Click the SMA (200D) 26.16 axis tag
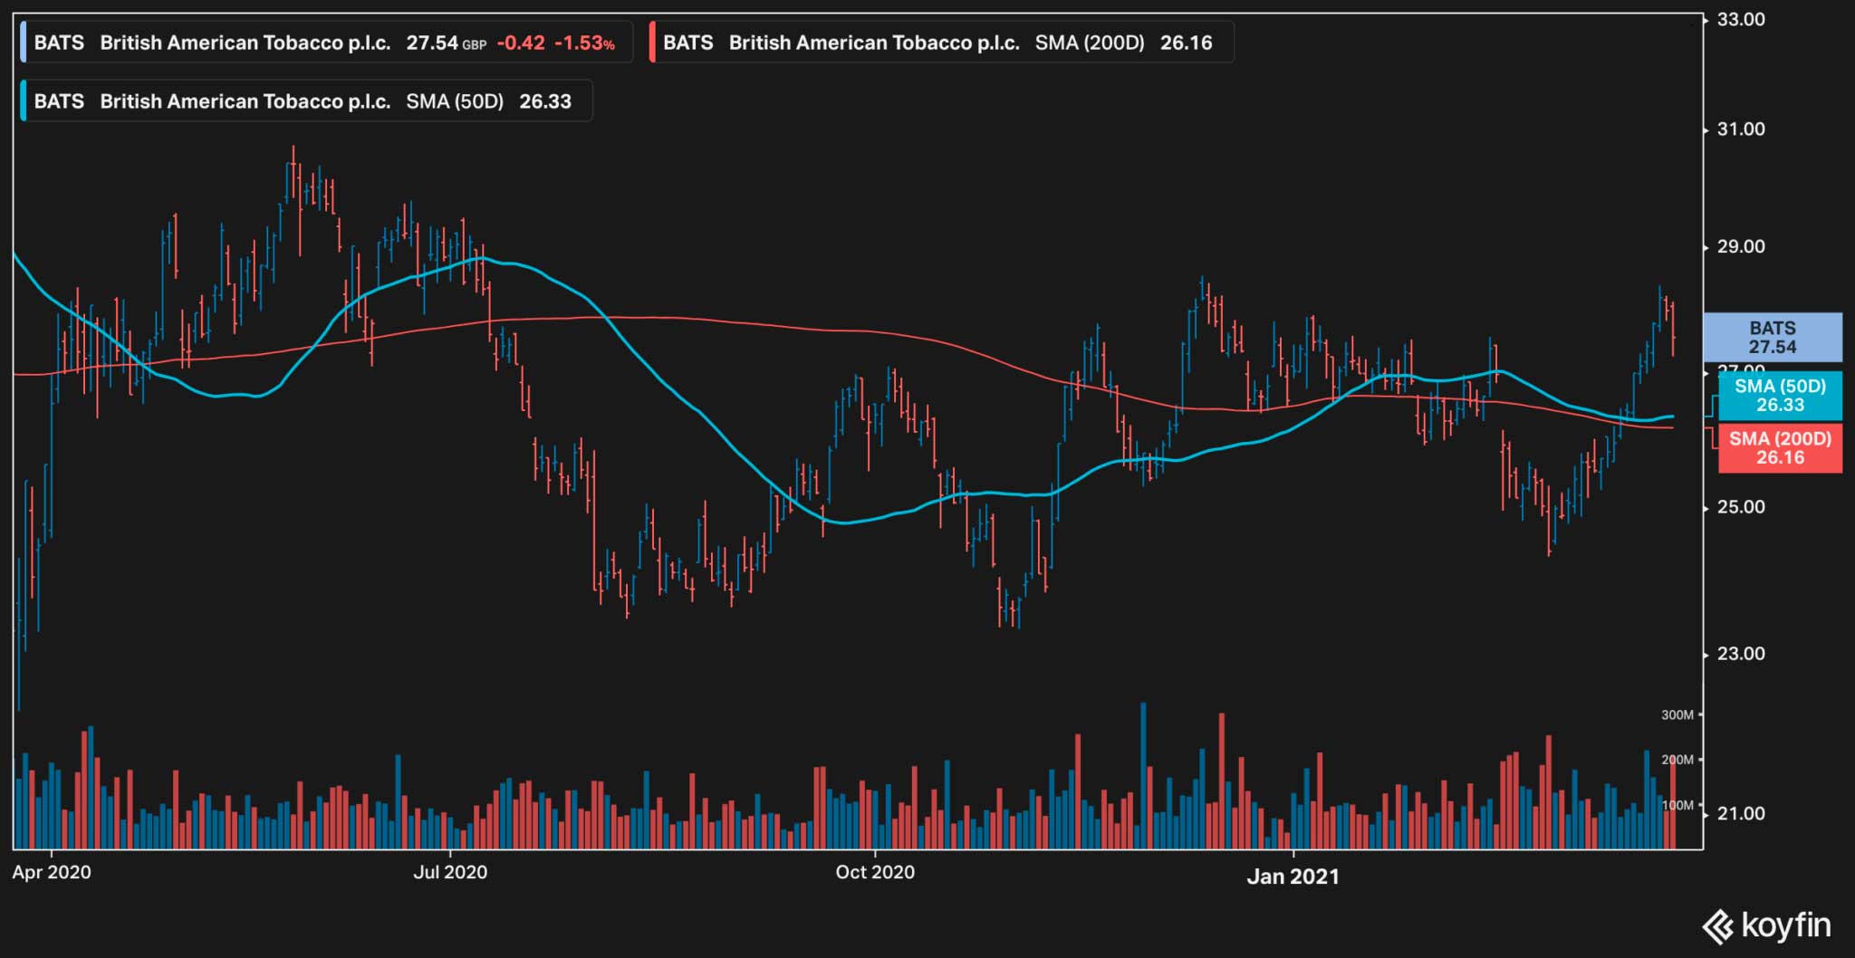 tap(1780, 447)
